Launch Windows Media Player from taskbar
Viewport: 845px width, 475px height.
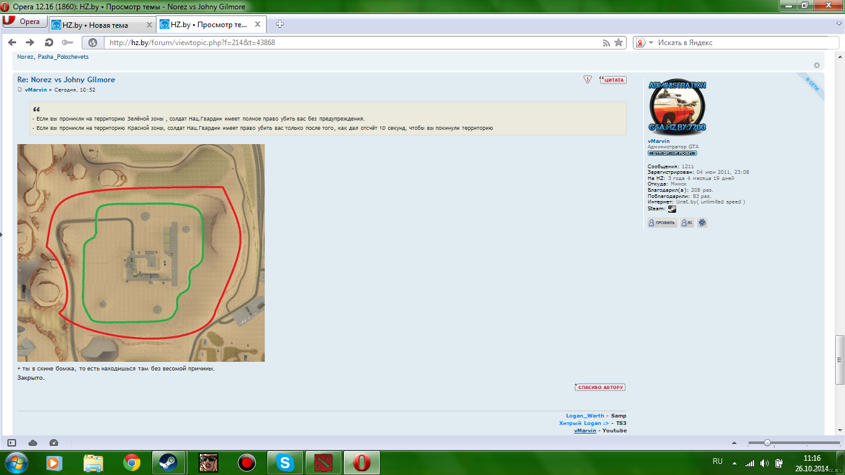54,463
